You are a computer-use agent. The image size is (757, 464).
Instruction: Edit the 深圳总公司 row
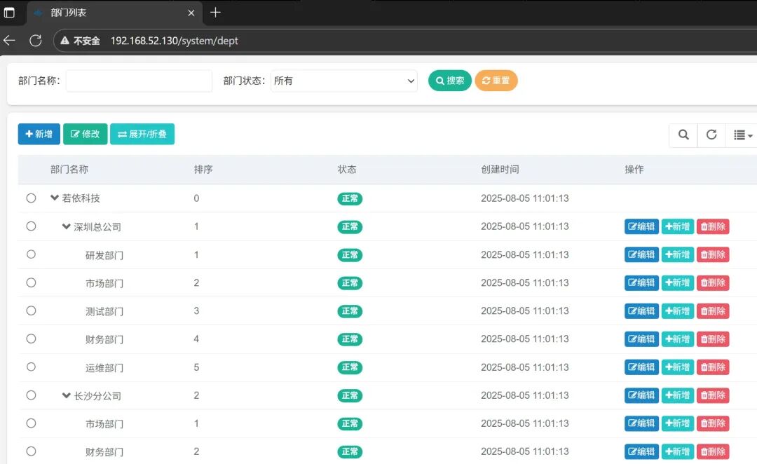pos(641,226)
